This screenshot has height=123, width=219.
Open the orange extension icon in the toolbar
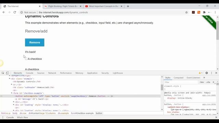199,12
